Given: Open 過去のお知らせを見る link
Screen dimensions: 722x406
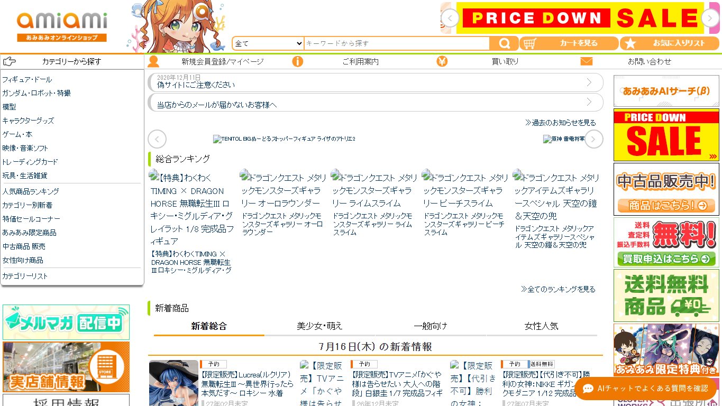Looking at the screenshot, I should click(561, 123).
